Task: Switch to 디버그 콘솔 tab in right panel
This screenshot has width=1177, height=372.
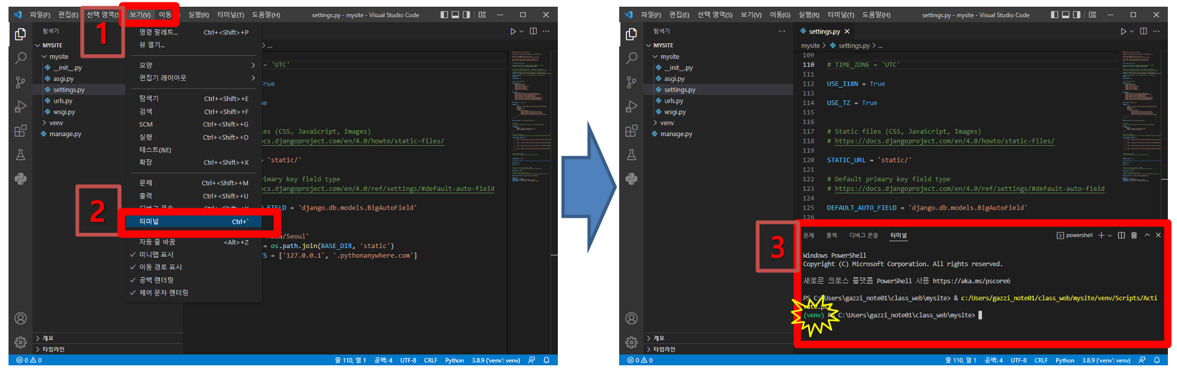Action: (864, 235)
